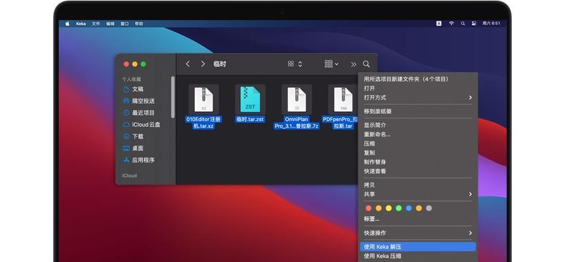565x262 pixels.
Task: Expand the 快速操作 submenu
Action: tap(418, 233)
